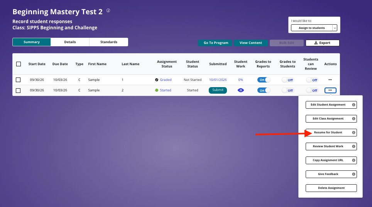Click the Submitted column header

click(218, 64)
